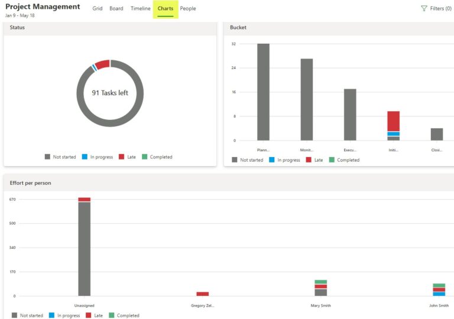Click the Monit... bucket bar
The height and width of the screenshot is (319, 454).
coord(307,100)
